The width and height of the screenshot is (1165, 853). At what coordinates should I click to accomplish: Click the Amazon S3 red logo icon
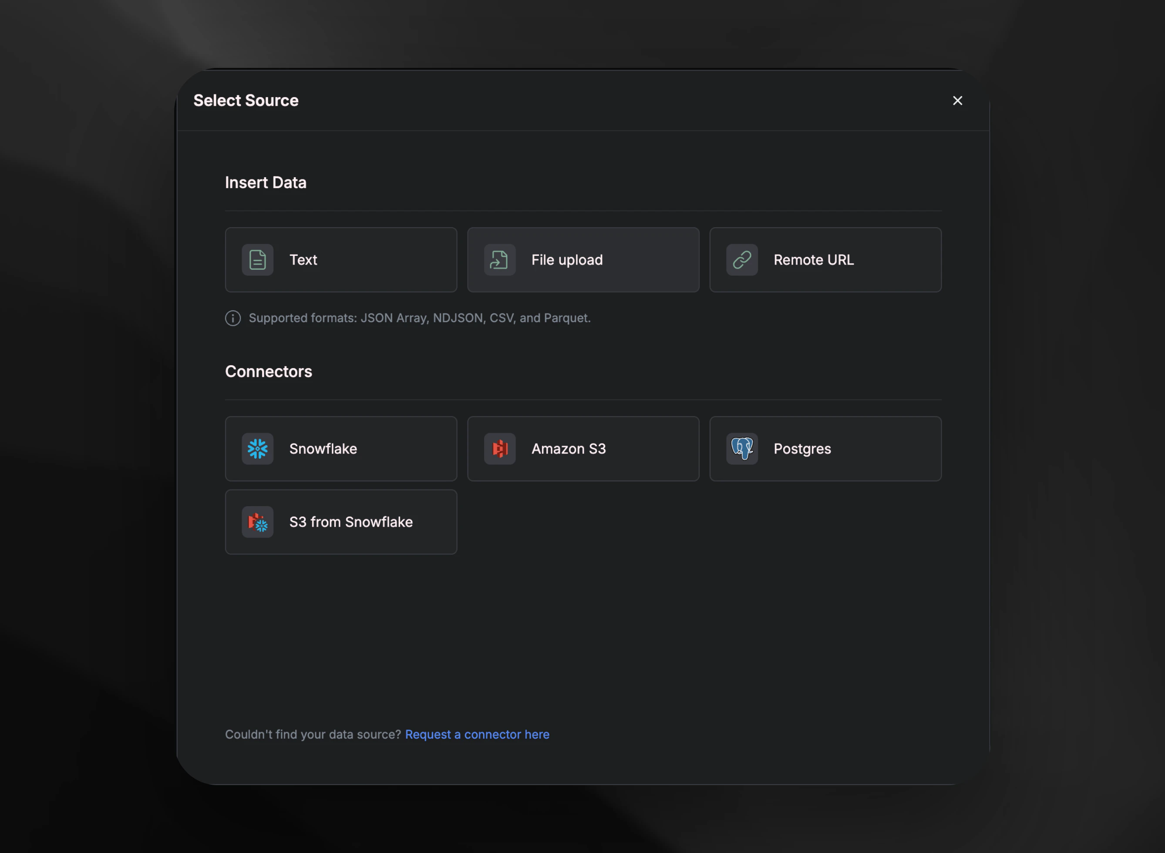(499, 449)
